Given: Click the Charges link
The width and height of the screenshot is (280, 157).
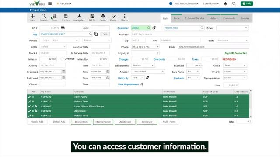Looking at the screenshot, I should pos(123,59).
